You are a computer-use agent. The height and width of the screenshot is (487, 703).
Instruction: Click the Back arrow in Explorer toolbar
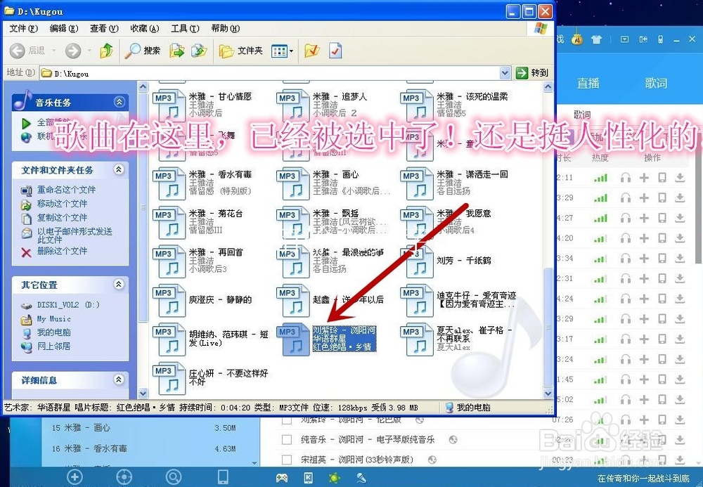click(x=18, y=51)
